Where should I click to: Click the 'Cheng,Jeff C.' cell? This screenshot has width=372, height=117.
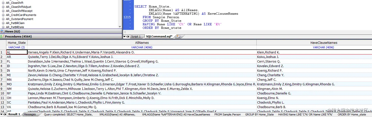click(x=314, y=80)
